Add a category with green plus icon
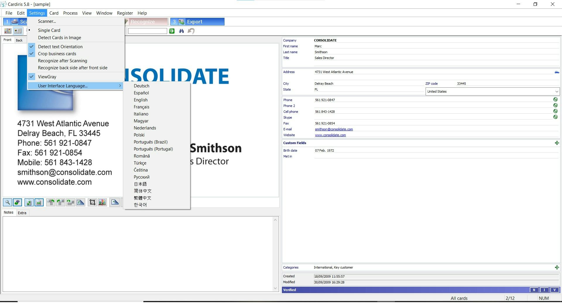The width and height of the screenshot is (562, 308). click(x=557, y=267)
